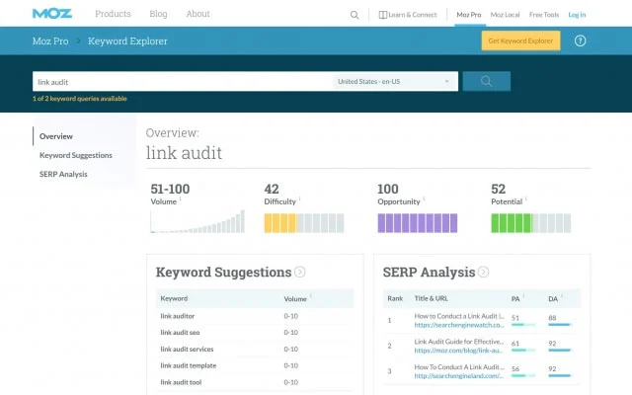
Task: Click the Difficulty score 42
Action: [x=272, y=189]
